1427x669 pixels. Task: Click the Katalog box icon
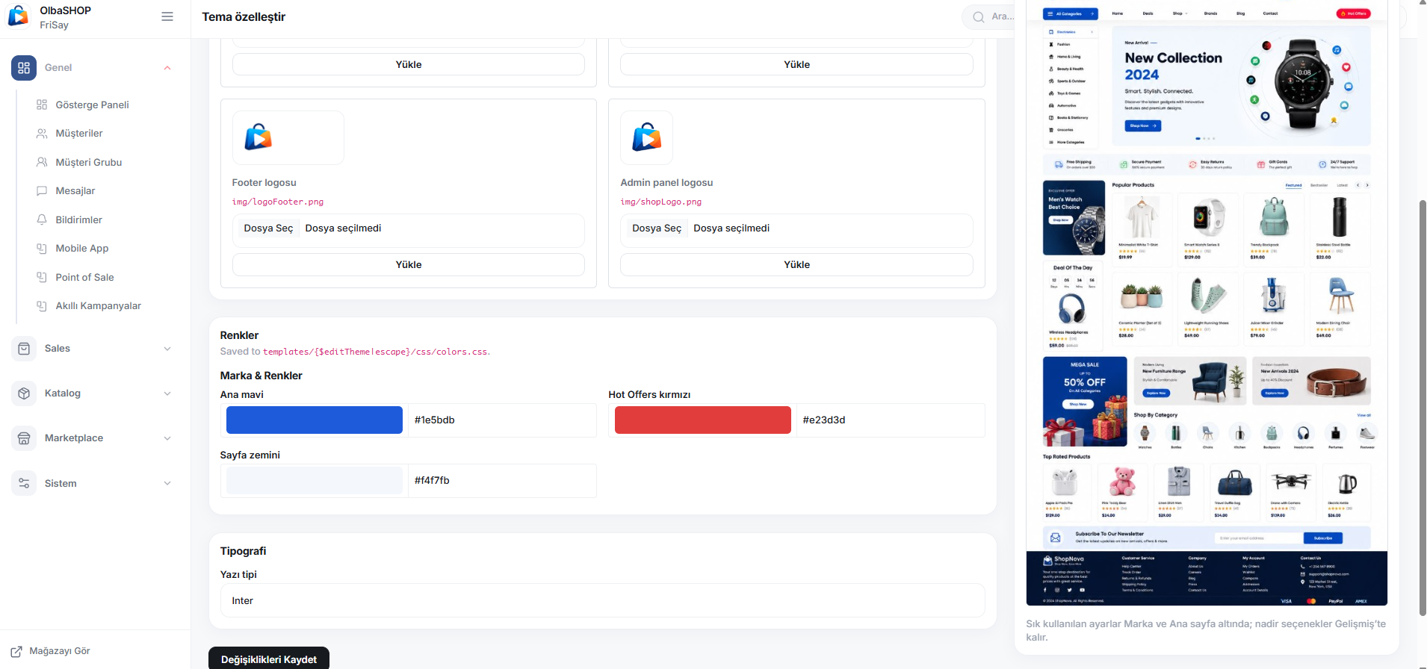coord(24,393)
